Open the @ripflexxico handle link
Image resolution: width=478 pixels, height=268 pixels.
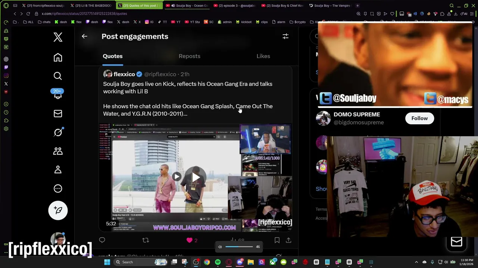[160, 74]
